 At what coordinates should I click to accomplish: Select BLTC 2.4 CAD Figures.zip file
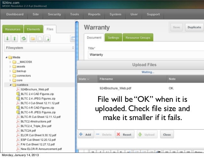point(37,94)
